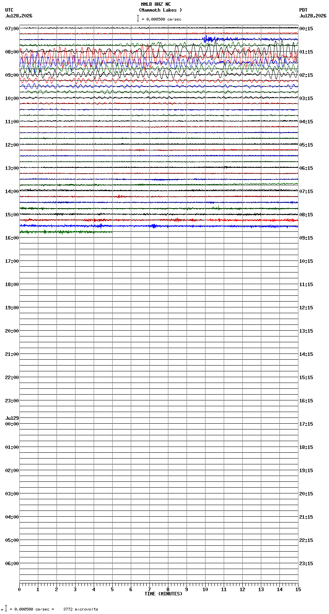
Task: Select the 01:15 PDT time label
Action: click(x=306, y=52)
